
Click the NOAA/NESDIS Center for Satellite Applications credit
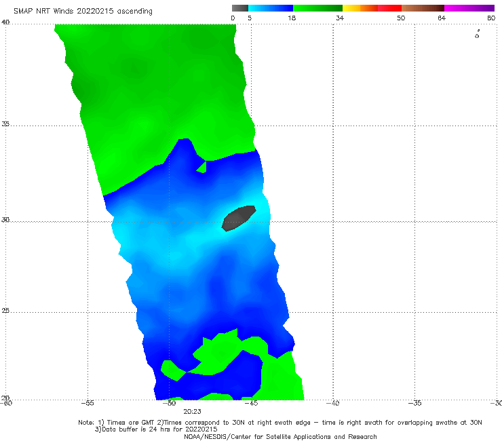click(x=280, y=437)
